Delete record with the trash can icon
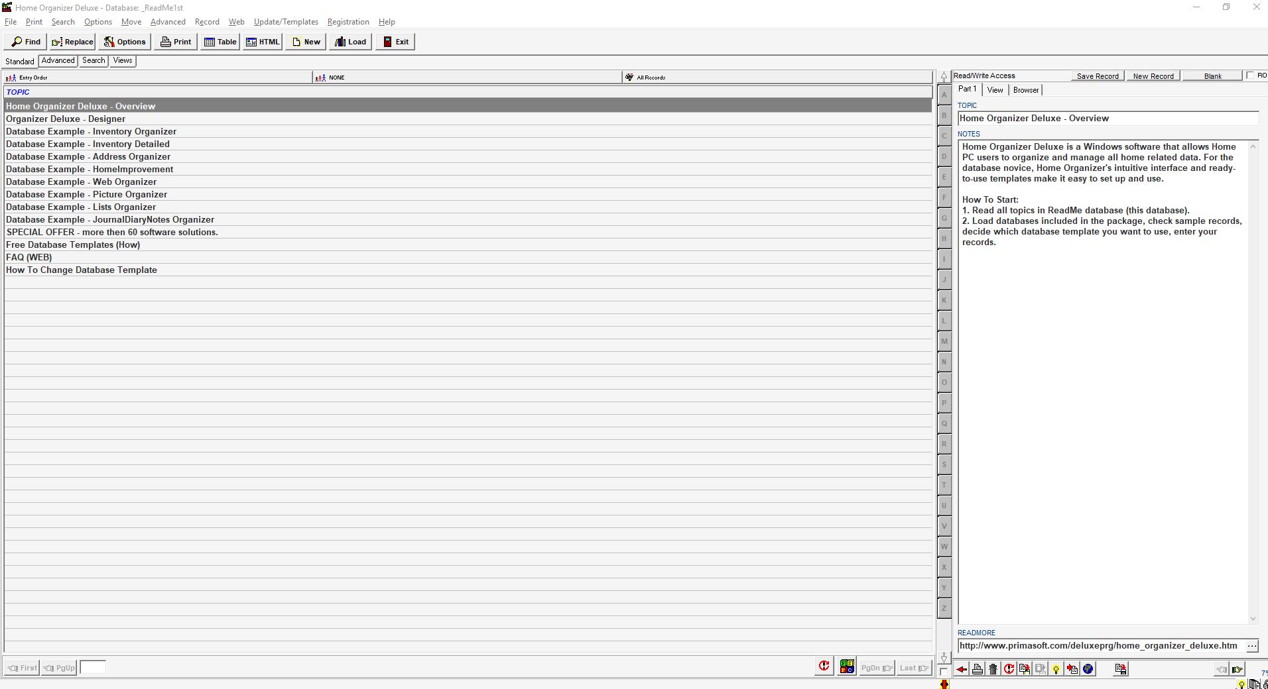 993,669
